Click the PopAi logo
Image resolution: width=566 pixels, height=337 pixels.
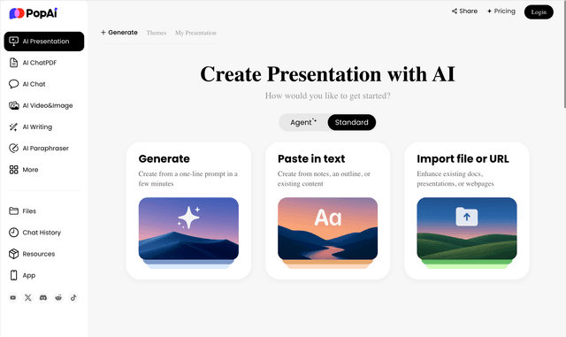tap(34, 13)
